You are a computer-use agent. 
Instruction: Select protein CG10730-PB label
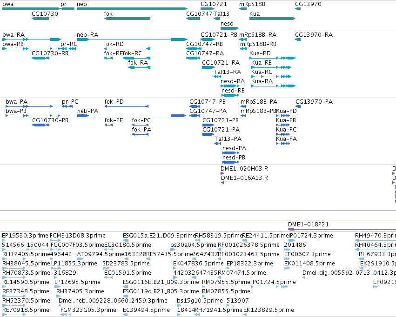(50, 120)
